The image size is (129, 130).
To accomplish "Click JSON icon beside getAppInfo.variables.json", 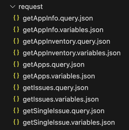I will pyautogui.click(x=16, y=29).
